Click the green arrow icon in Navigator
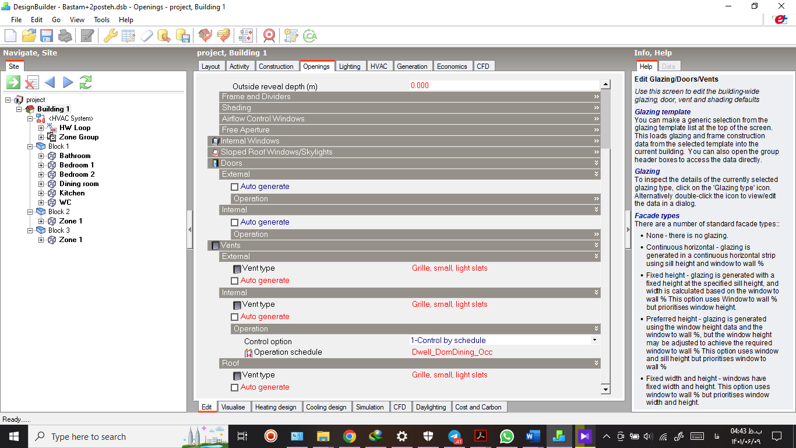The height and width of the screenshot is (448, 796). (x=13, y=82)
